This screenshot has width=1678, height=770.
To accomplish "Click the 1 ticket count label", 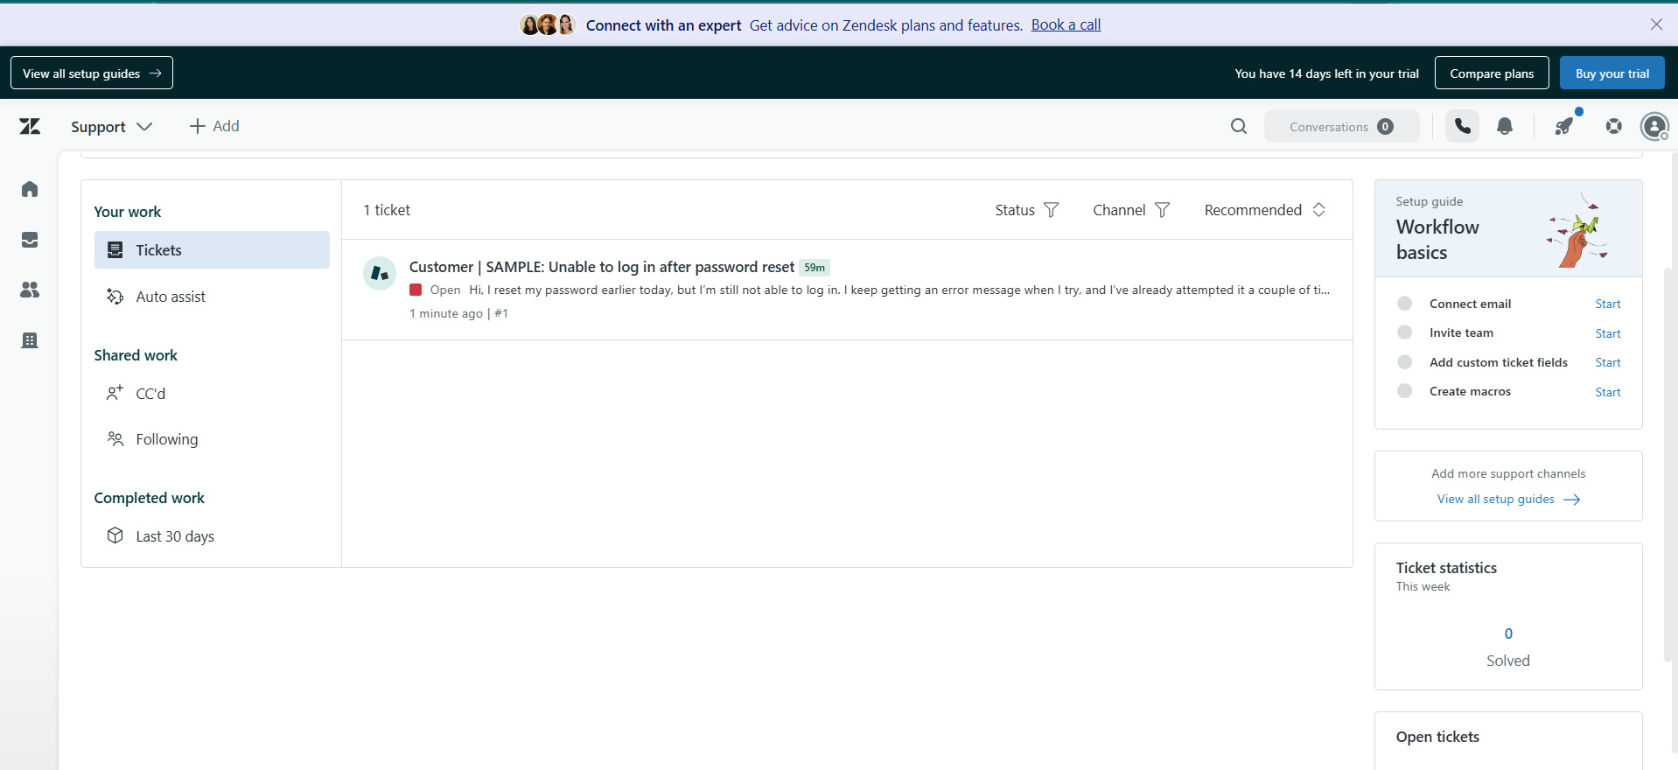I will click(387, 210).
